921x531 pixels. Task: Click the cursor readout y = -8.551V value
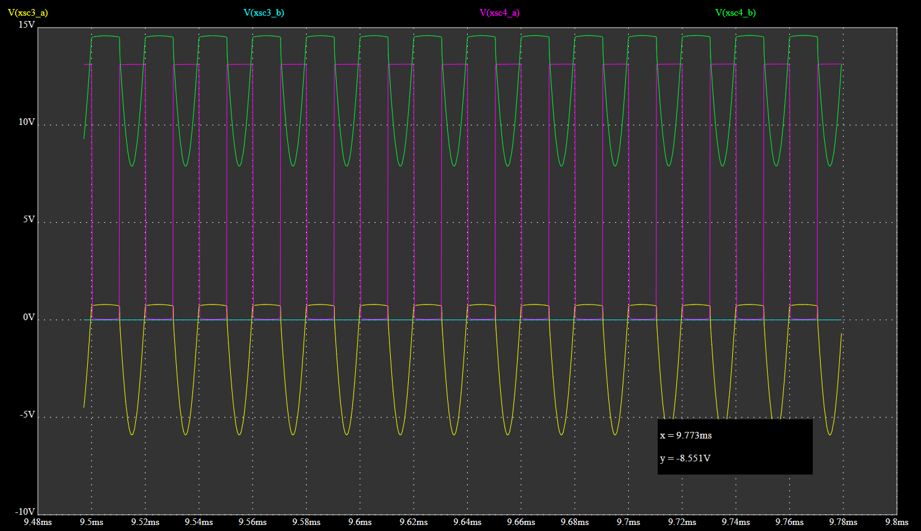point(685,458)
